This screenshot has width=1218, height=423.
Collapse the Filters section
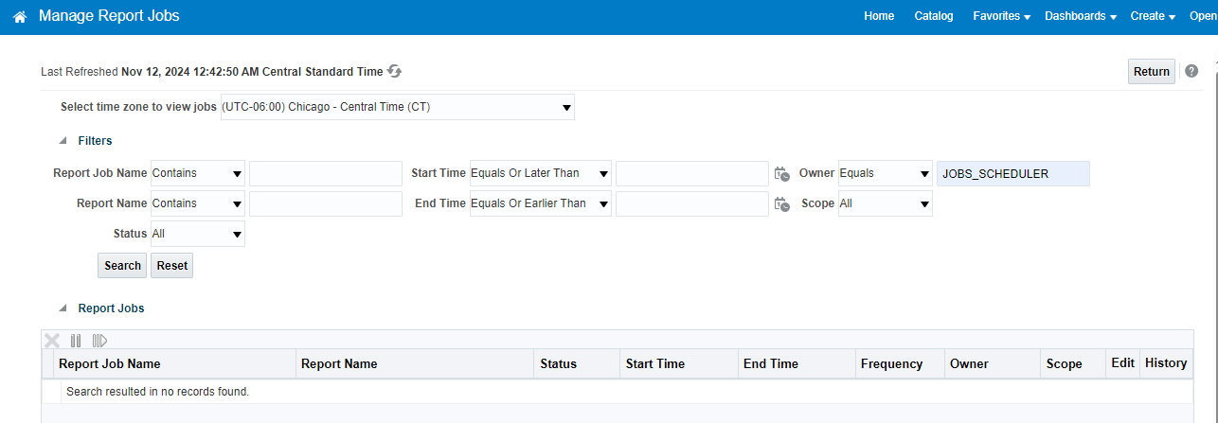pos(63,141)
